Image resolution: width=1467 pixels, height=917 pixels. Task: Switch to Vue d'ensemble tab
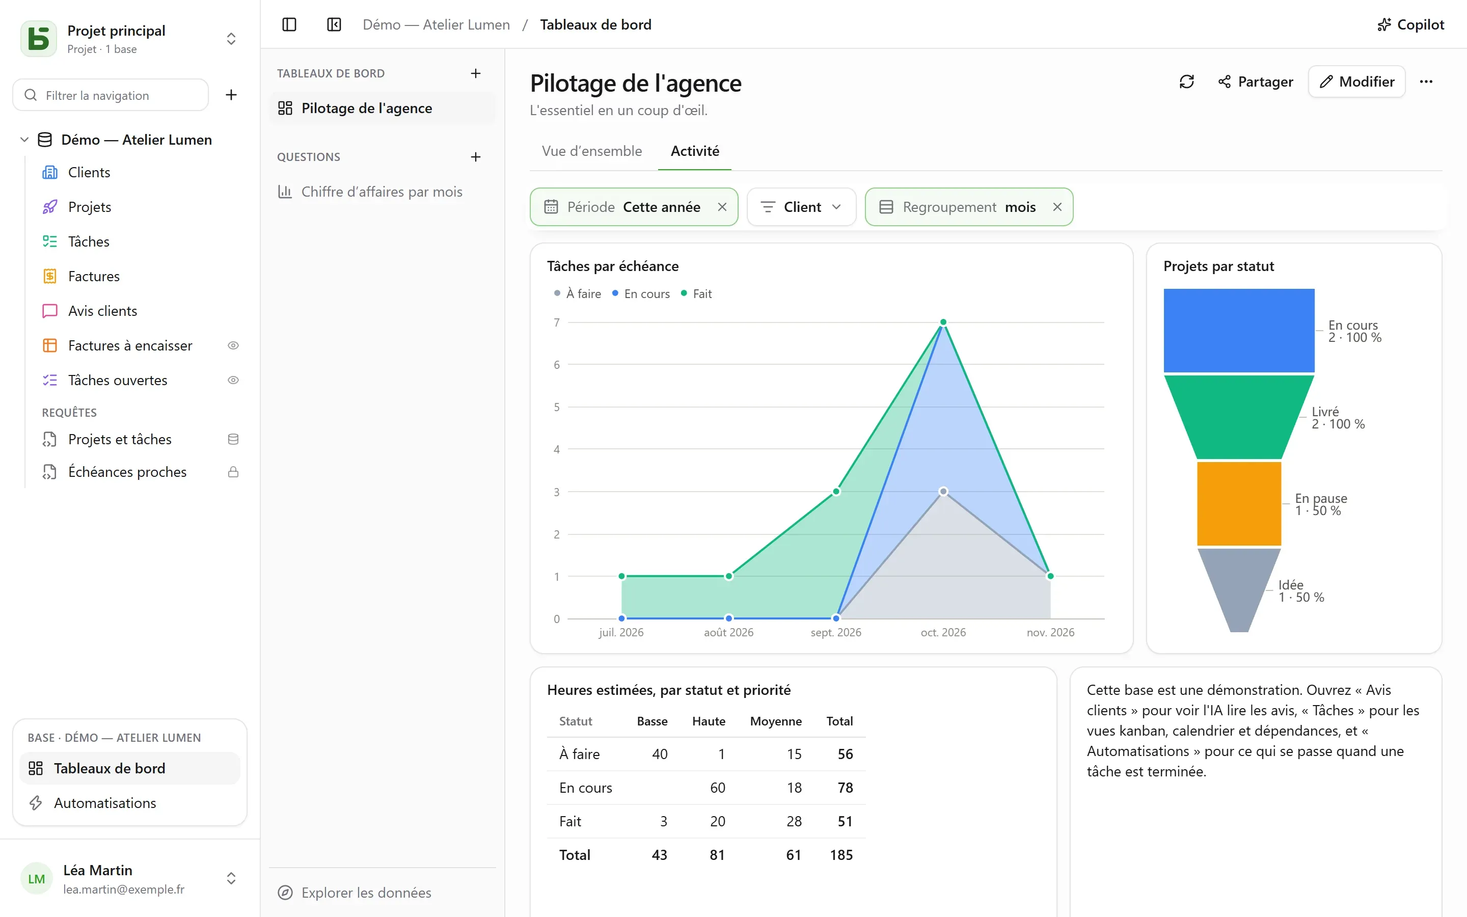tap(592, 151)
